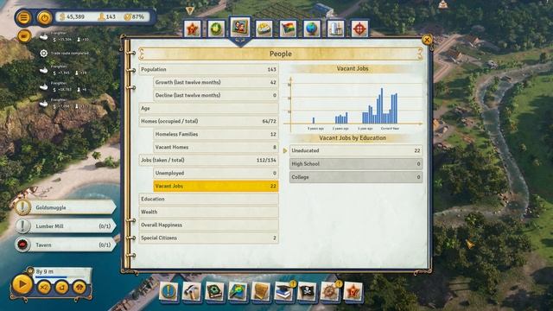Click the arrow marker beside Uneducated
Screen dimensions: 553x311
(285, 150)
